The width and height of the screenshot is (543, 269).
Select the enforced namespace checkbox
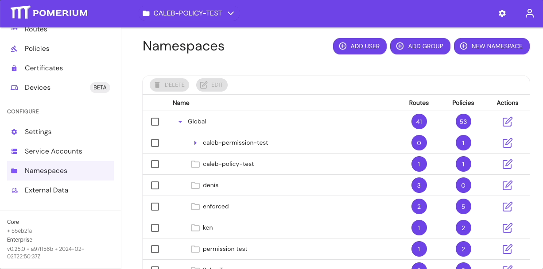coord(155,206)
